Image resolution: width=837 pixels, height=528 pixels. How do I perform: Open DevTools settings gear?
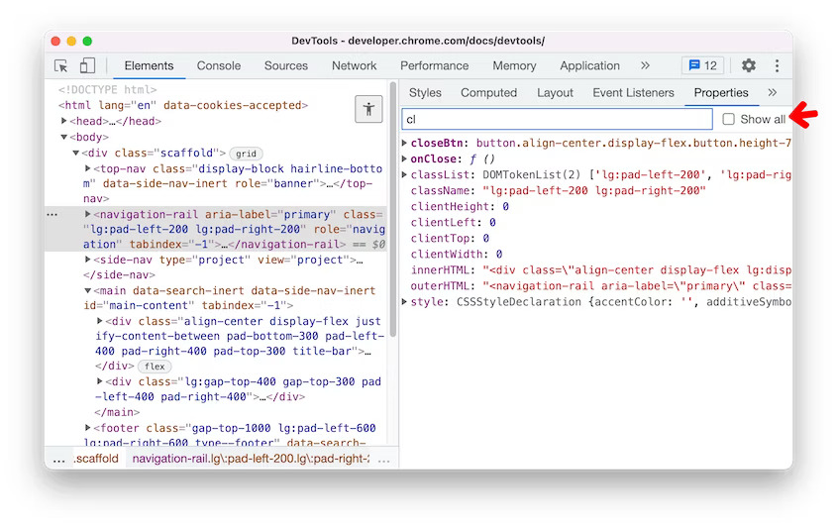point(749,65)
